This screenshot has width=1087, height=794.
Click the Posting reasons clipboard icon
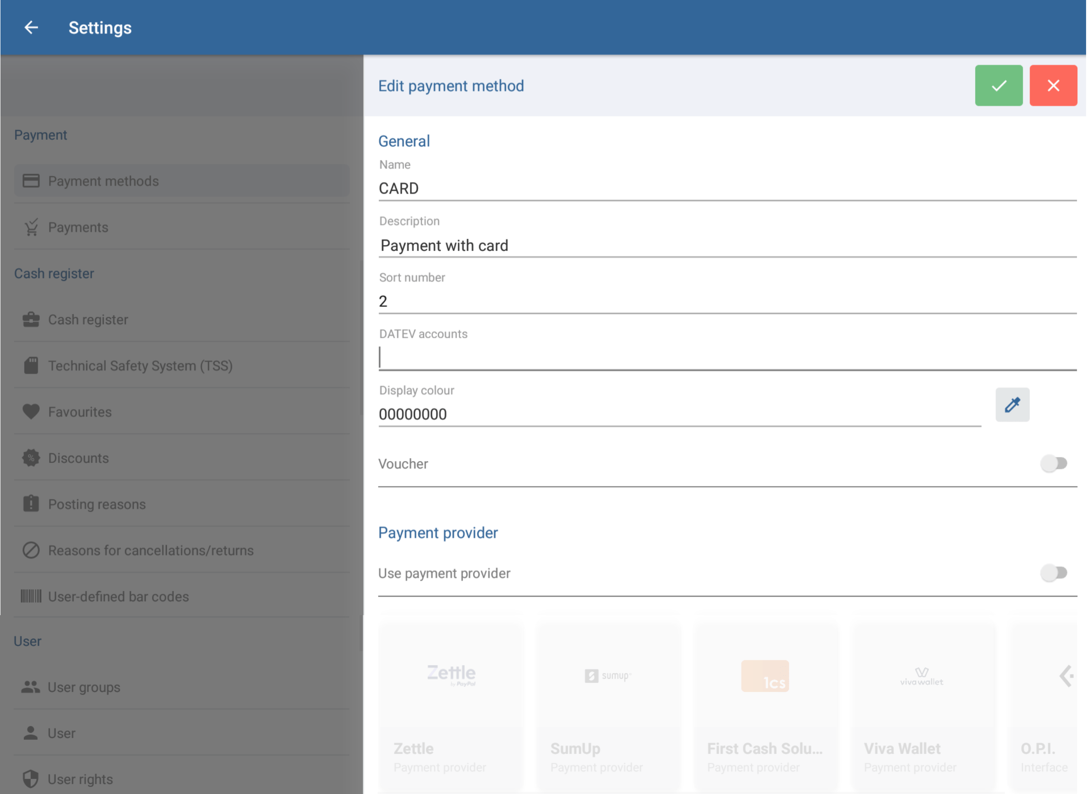31,504
